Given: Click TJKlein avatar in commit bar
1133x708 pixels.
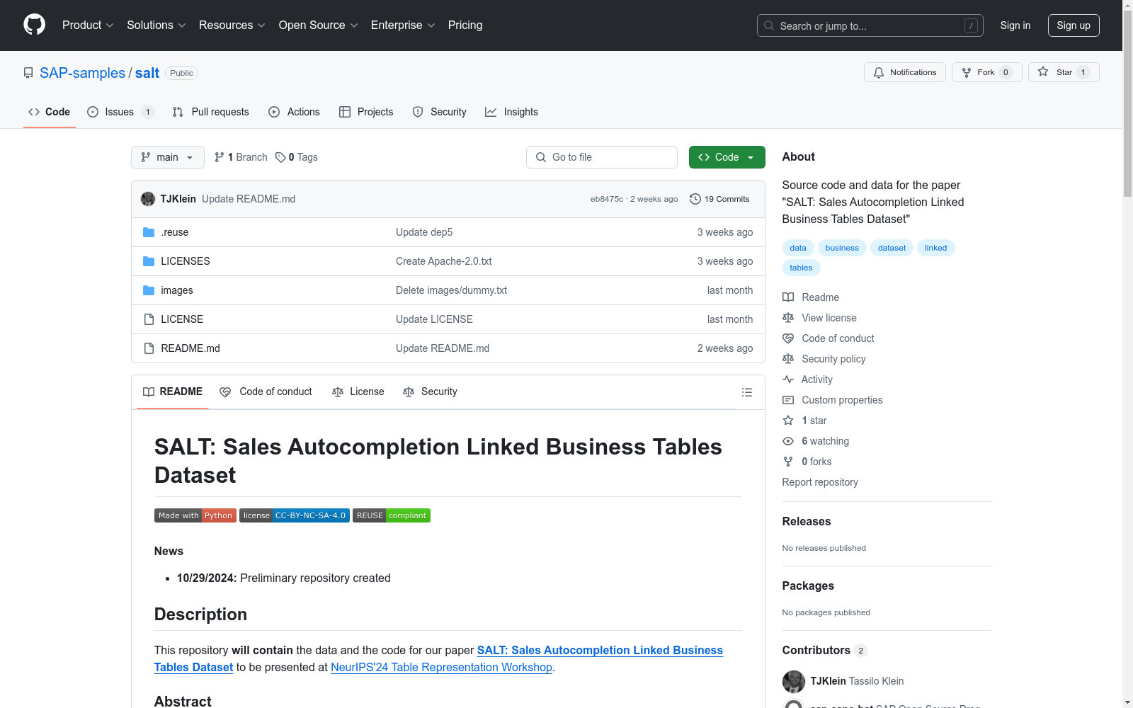Looking at the screenshot, I should [148, 199].
